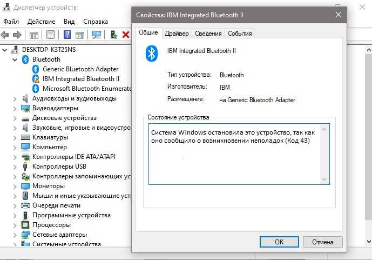The image size is (372, 260).
Task: Select Процессоры tree row
Action: pos(51,225)
